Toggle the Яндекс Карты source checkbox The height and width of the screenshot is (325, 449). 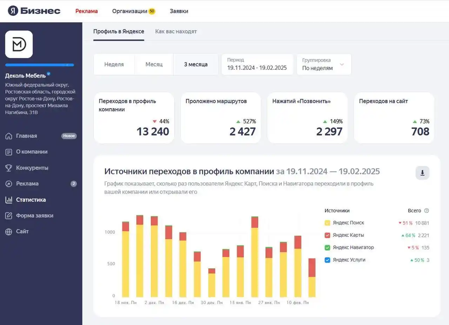coord(327,235)
